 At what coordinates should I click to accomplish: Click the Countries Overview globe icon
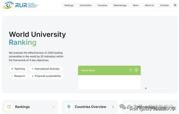(x=69, y=107)
